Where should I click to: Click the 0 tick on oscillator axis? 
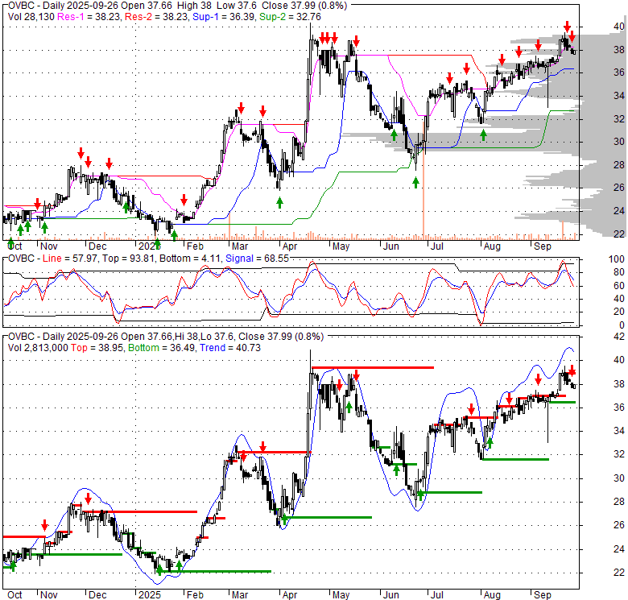622,325
